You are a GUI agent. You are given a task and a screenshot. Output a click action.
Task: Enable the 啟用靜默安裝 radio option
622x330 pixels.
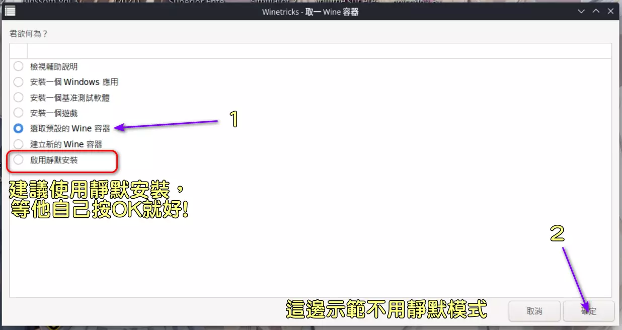[19, 160]
